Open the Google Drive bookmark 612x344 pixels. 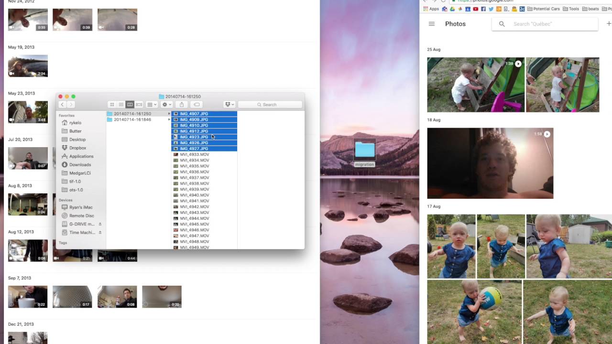pyautogui.click(x=452, y=9)
